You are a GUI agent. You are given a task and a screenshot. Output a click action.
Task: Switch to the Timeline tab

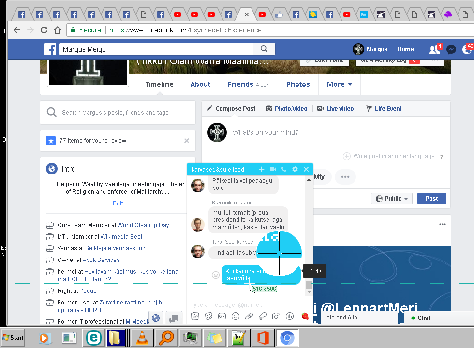point(159,84)
